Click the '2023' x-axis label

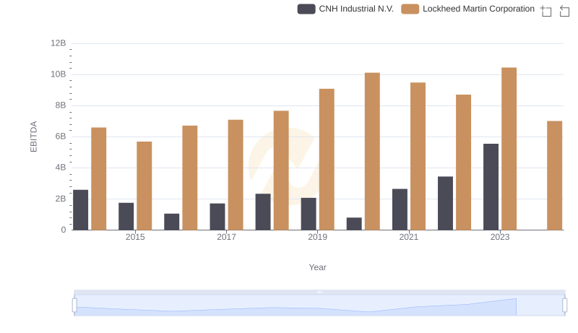500,237
